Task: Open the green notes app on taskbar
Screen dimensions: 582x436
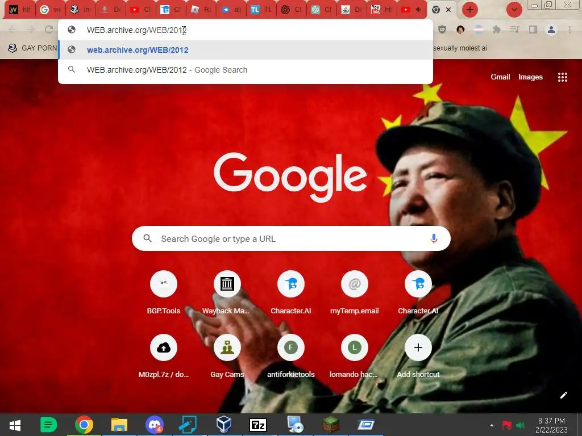Action: [48, 425]
